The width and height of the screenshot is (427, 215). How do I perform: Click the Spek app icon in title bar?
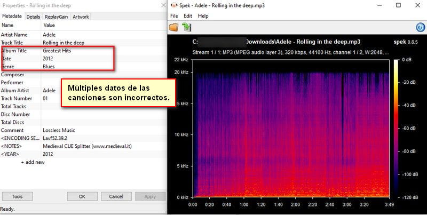[174, 5]
